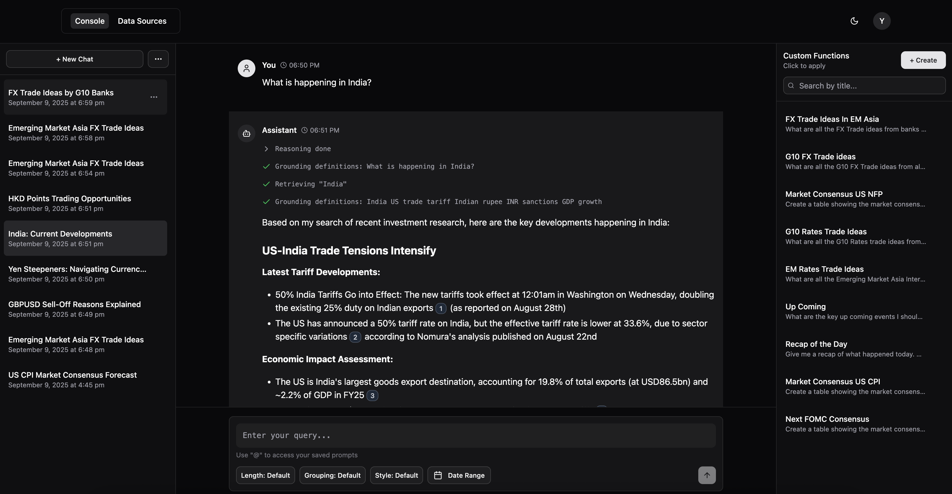Open the Style: Default dropdown
The height and width of the screenshot is (494, 952).
click(396, 475)
